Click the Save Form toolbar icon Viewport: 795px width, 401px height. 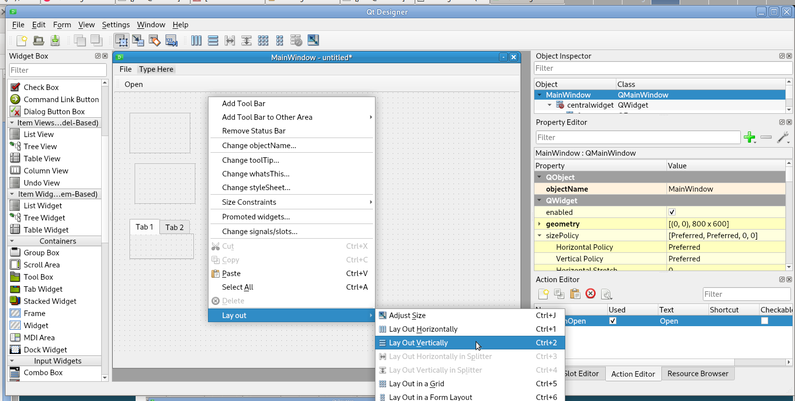coord(55,40)
